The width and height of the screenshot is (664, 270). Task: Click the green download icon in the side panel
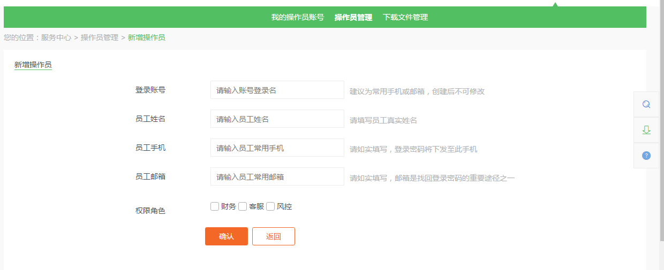(x=646, y=130)
